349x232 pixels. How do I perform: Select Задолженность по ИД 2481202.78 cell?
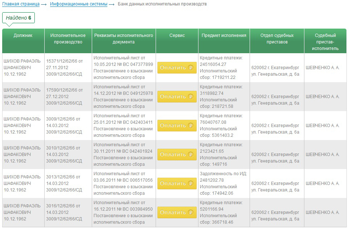223,177
